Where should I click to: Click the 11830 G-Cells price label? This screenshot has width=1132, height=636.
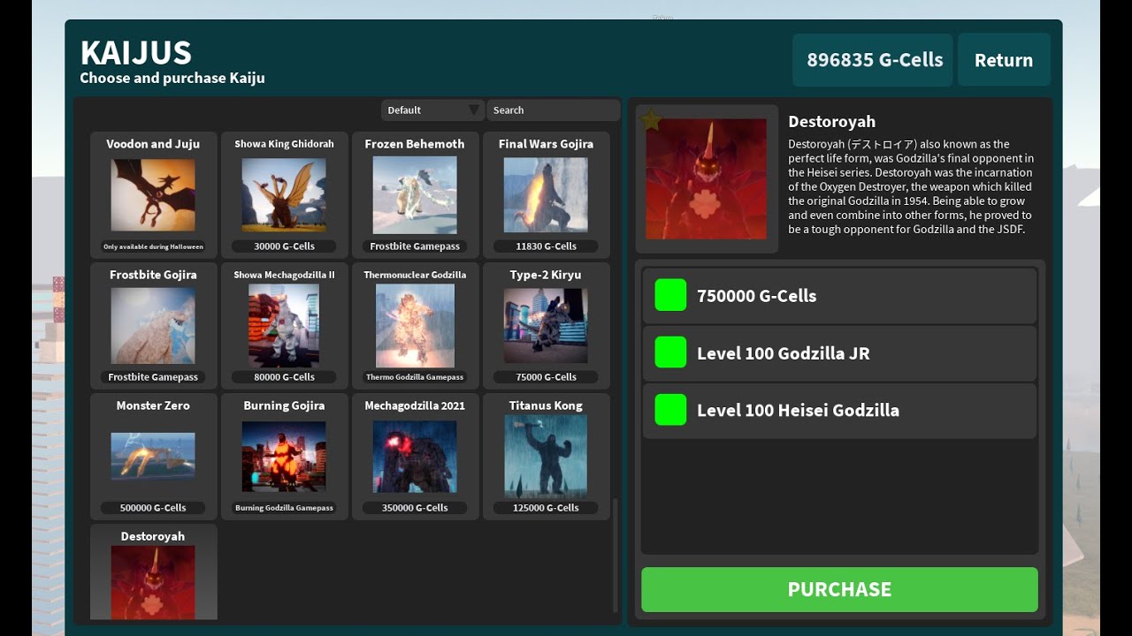pyautogui.click(x=546, y=246)
